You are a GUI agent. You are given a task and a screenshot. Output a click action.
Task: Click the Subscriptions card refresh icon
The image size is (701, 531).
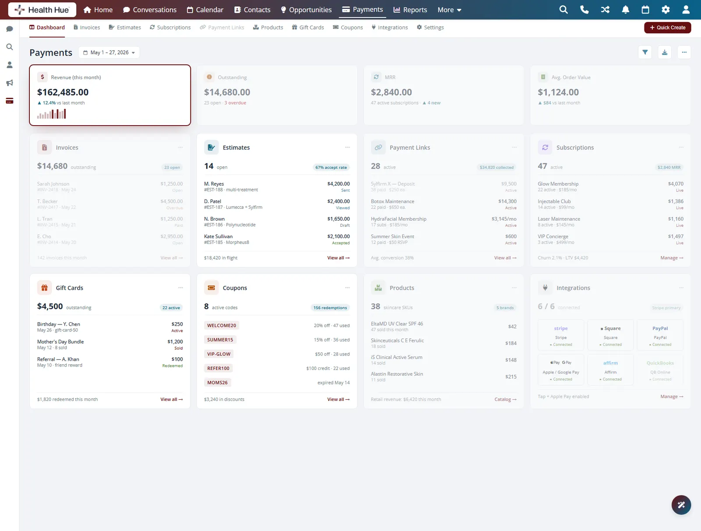coord(545,148)
